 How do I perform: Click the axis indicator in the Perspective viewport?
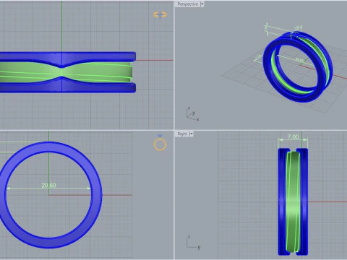(x=192, y=113)
